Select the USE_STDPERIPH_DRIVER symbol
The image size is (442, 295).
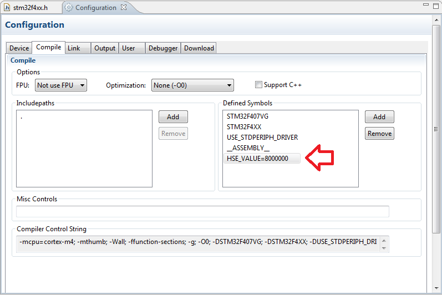(262, 137)
